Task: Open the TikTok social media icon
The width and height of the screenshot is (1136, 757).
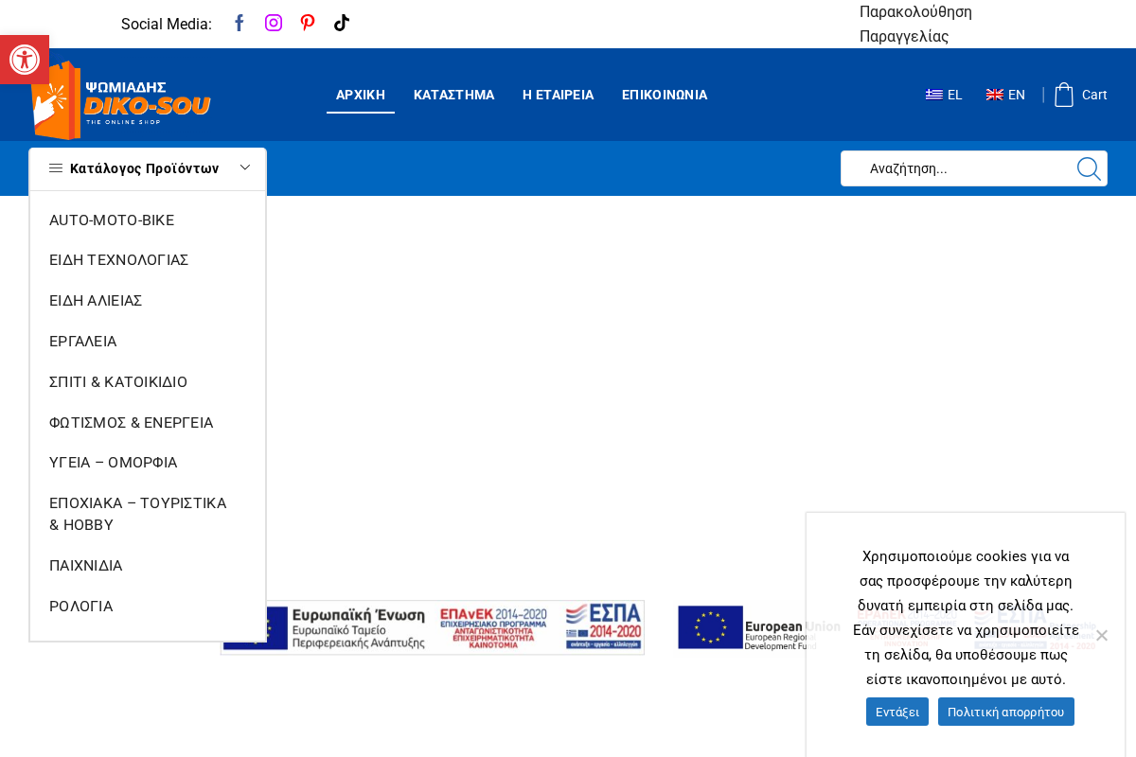Action: [342, 23]
